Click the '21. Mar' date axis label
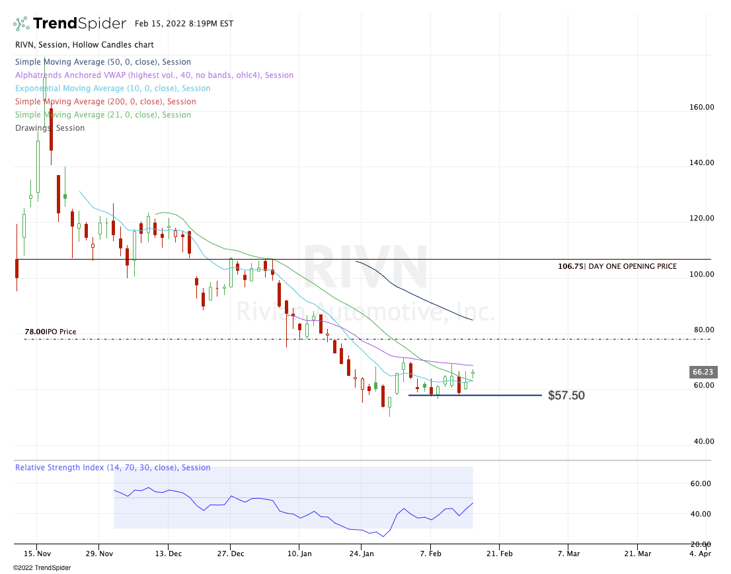The image size is (731, 574). coord(637,554)
